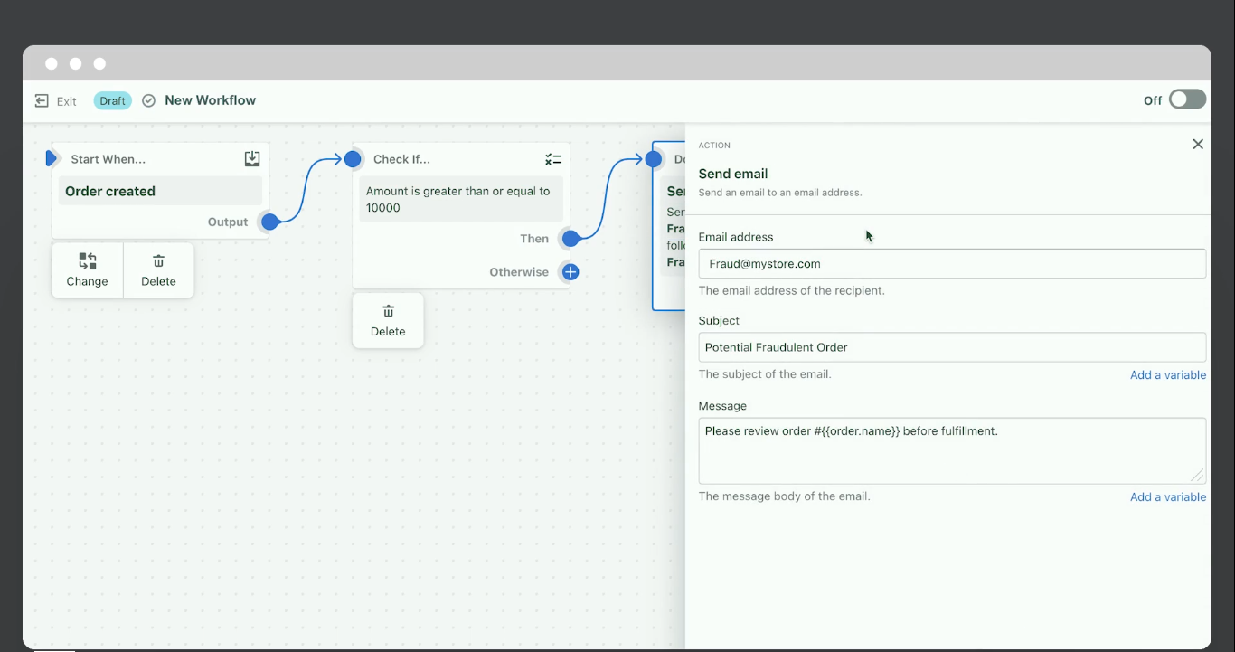Click the Draft status badge
The image size is (1235, 652).
point(113,100)
